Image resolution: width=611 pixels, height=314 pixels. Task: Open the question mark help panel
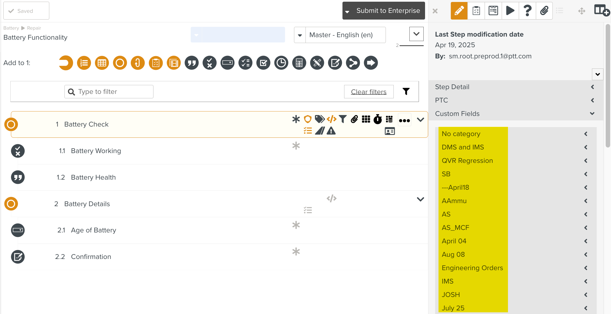click(x=527, y=11)
